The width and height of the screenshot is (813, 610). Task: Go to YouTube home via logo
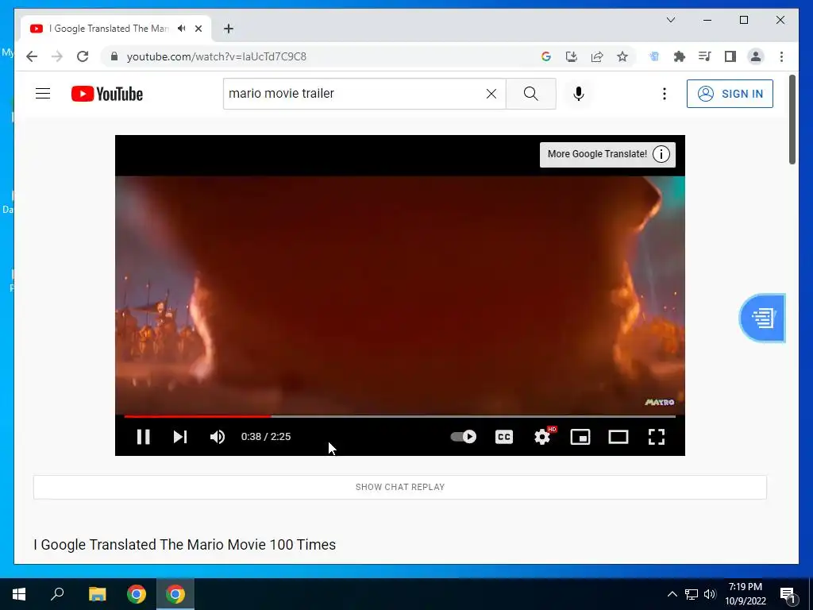point(107,94)
